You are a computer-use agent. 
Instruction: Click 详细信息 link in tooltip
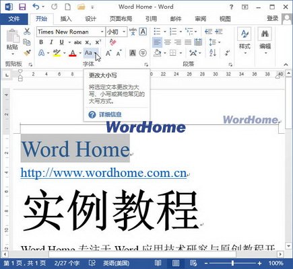click(x=110, y=115)
